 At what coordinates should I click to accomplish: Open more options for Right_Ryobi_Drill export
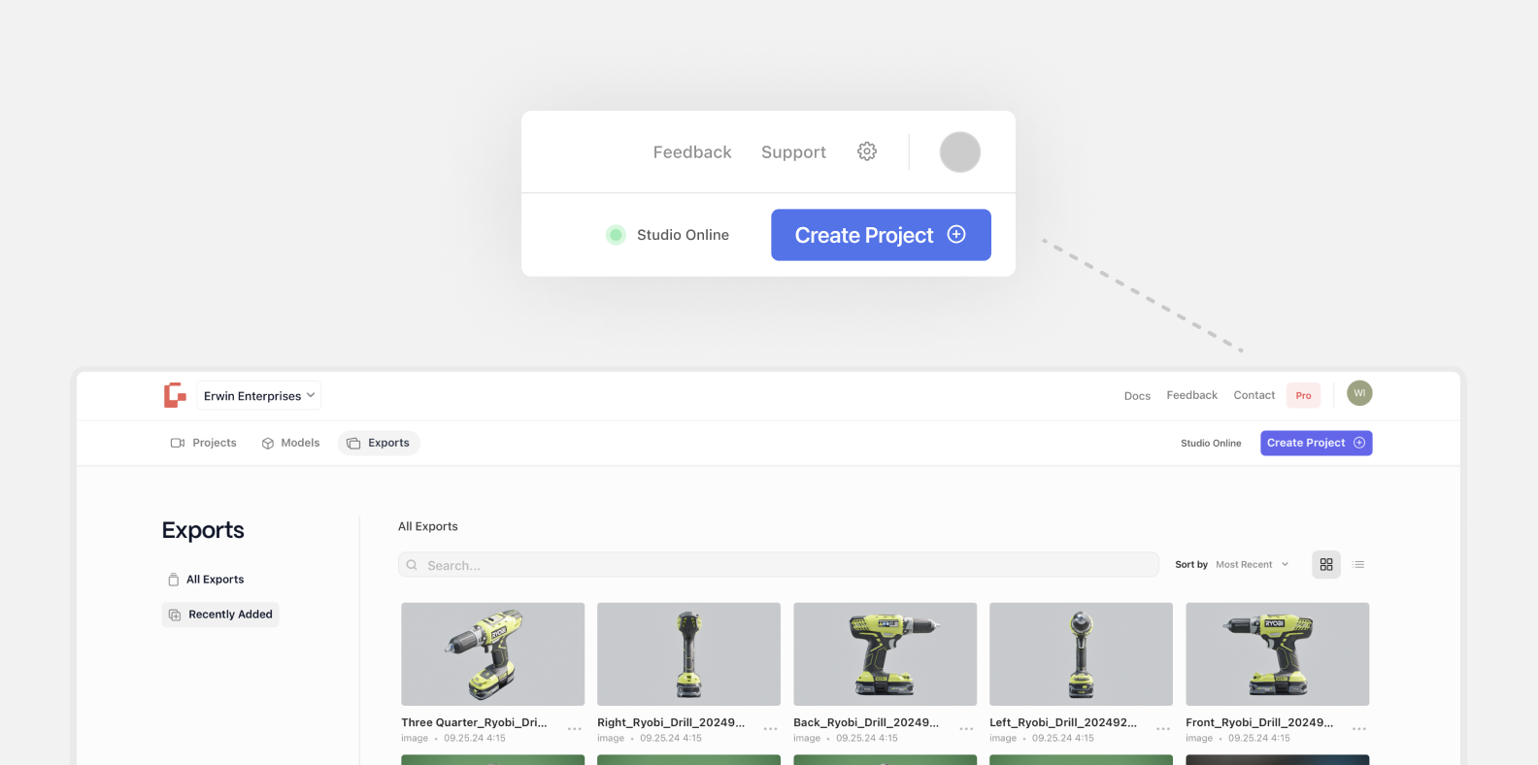771,728
